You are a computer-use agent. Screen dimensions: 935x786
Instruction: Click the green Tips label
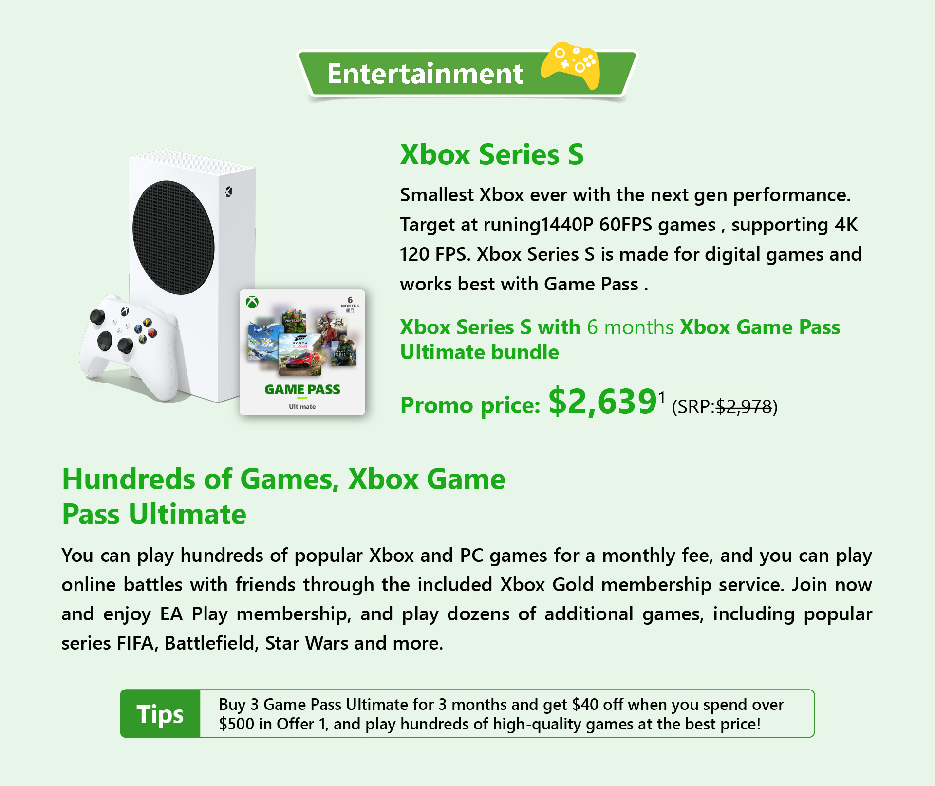pos(160,714)
